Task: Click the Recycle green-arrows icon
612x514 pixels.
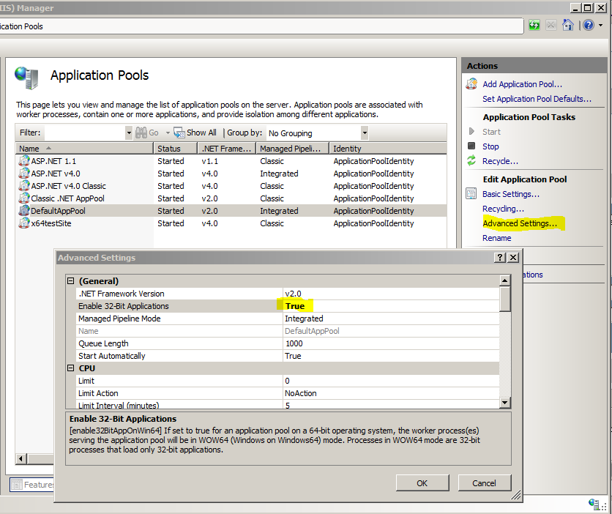Action: 471,160
